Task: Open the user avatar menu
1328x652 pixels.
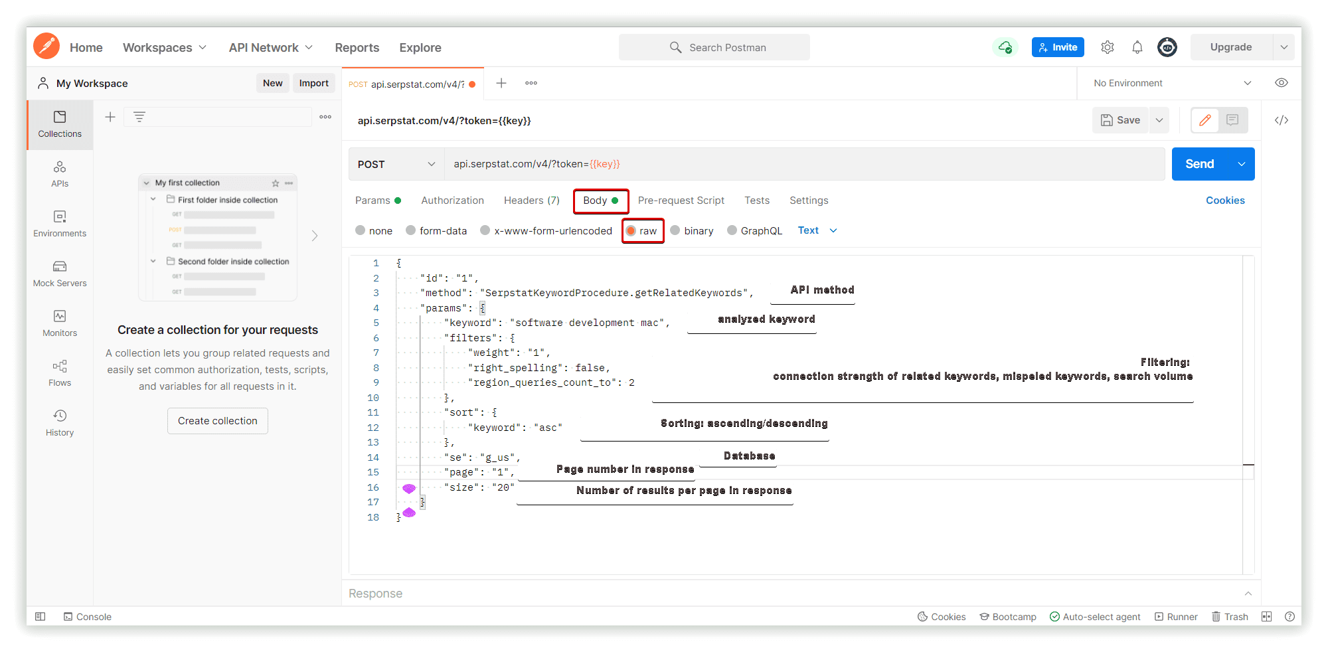Action: click(x=1167, y=47)
